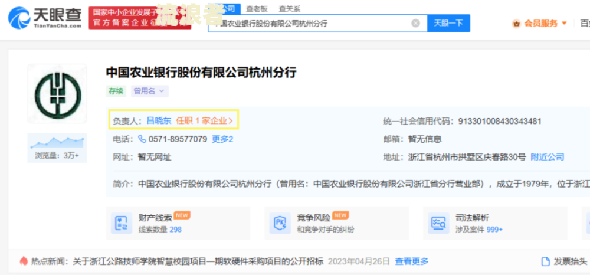Open 吕晓东 person profile link
The image size is (590, 275).
coord(159,121)
